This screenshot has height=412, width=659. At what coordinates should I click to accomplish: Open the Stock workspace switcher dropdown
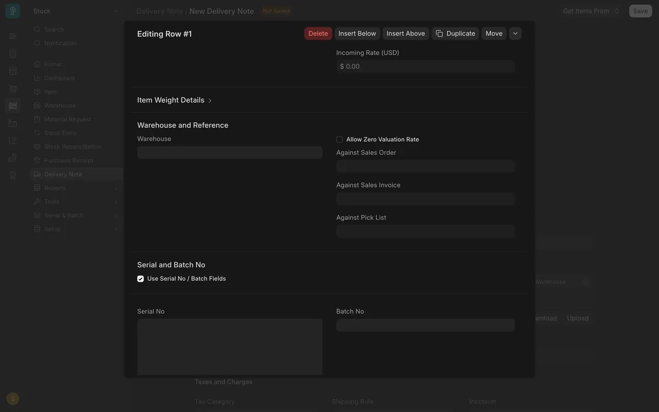click(76, 11)
